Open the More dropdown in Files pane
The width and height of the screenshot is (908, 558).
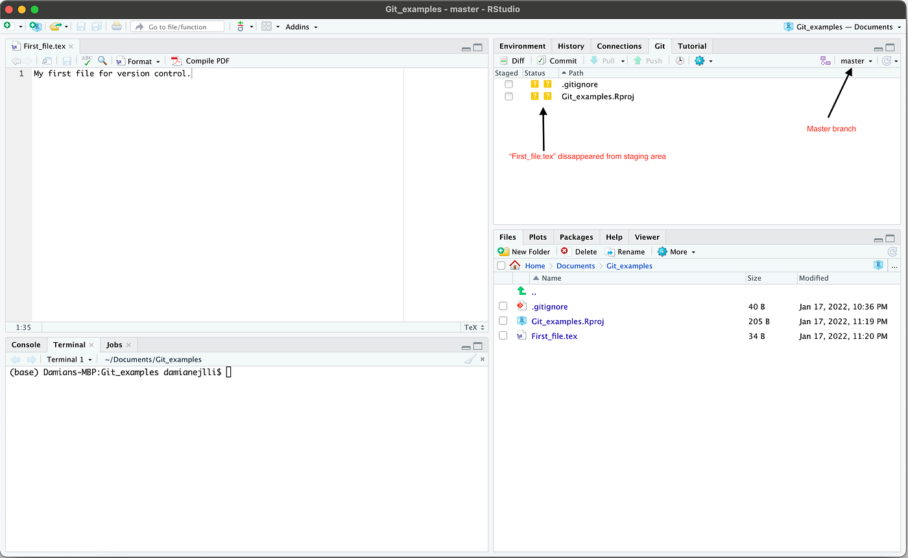pyautogui.click(x=676, y=251)
